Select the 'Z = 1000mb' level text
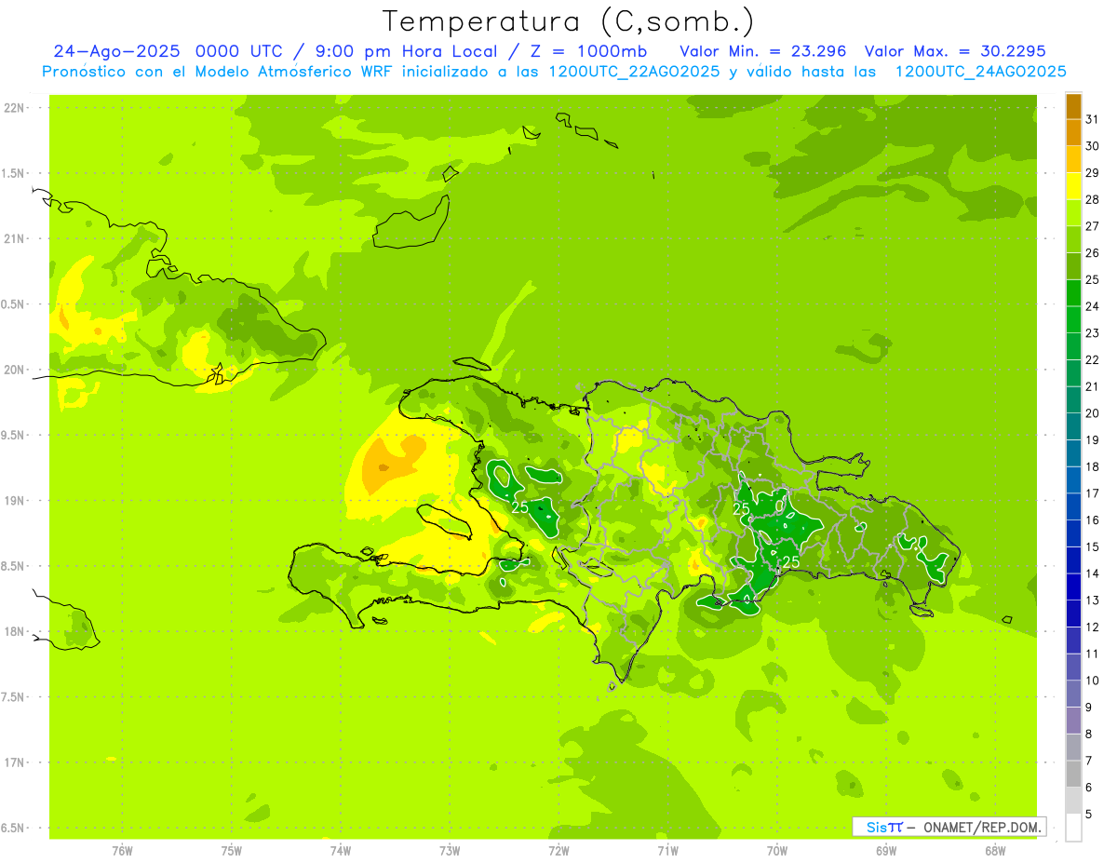Image resolution: width=1117 pixels, height=863 pixels. [x=589, y=51]
